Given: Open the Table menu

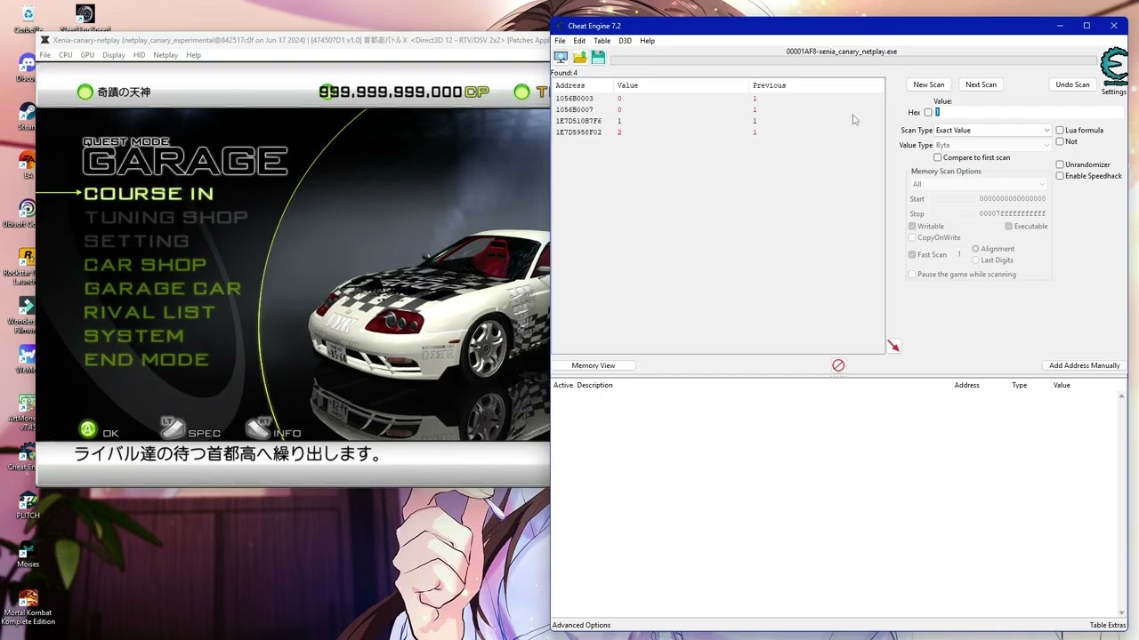Looking at the screenshot, I should [x=602, y=41].
